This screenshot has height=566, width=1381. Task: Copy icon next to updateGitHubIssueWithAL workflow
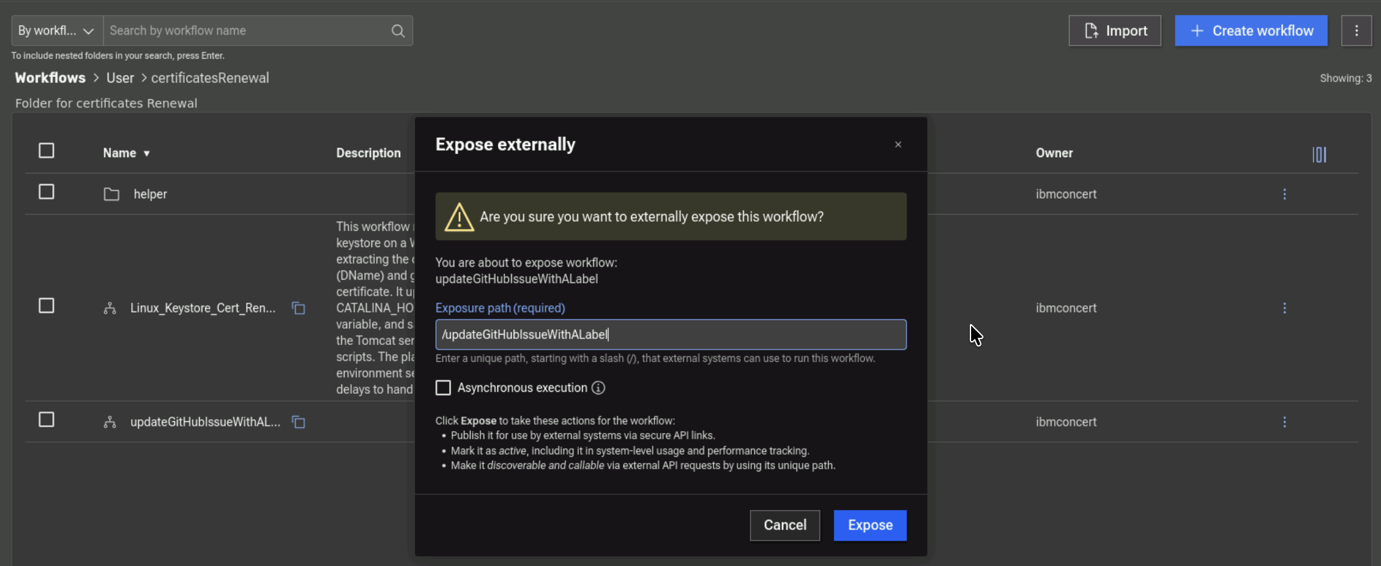tap(298, 422)
